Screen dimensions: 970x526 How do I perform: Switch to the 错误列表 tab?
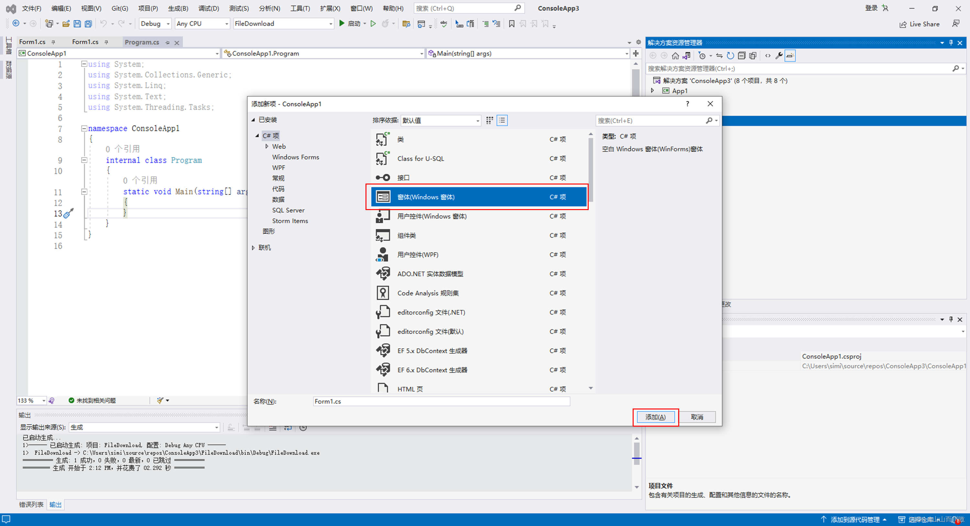click(31, 504)
